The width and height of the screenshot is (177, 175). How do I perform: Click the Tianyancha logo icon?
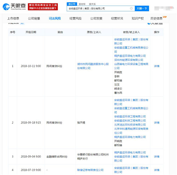6,6
